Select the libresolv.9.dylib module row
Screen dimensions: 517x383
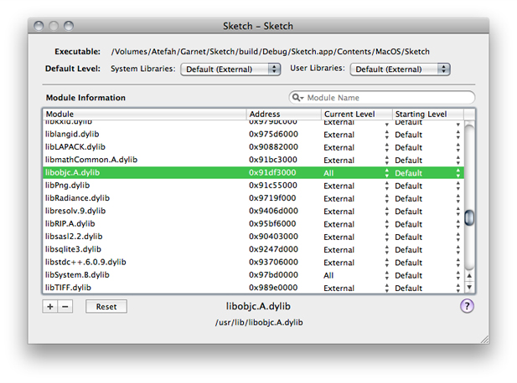[x=254, y=211]
